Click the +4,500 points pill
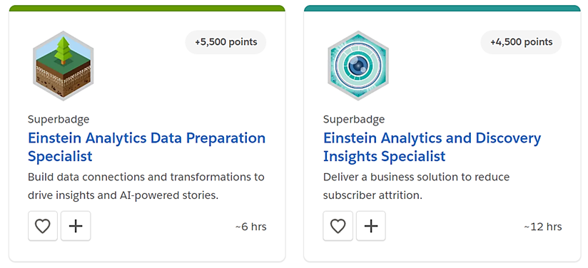The height and width of the screenshot is (268, 588). tap(521, 42)
